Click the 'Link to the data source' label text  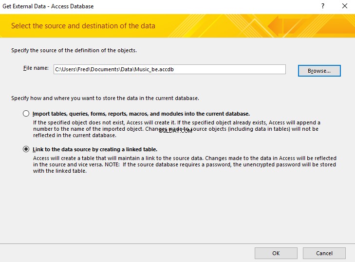coord(95,149)
